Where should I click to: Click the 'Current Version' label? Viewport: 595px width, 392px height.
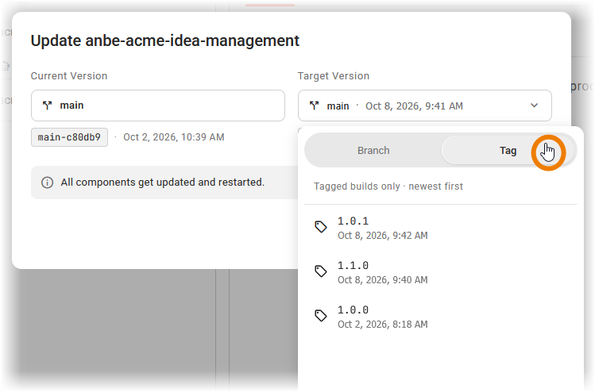(69, 76)
